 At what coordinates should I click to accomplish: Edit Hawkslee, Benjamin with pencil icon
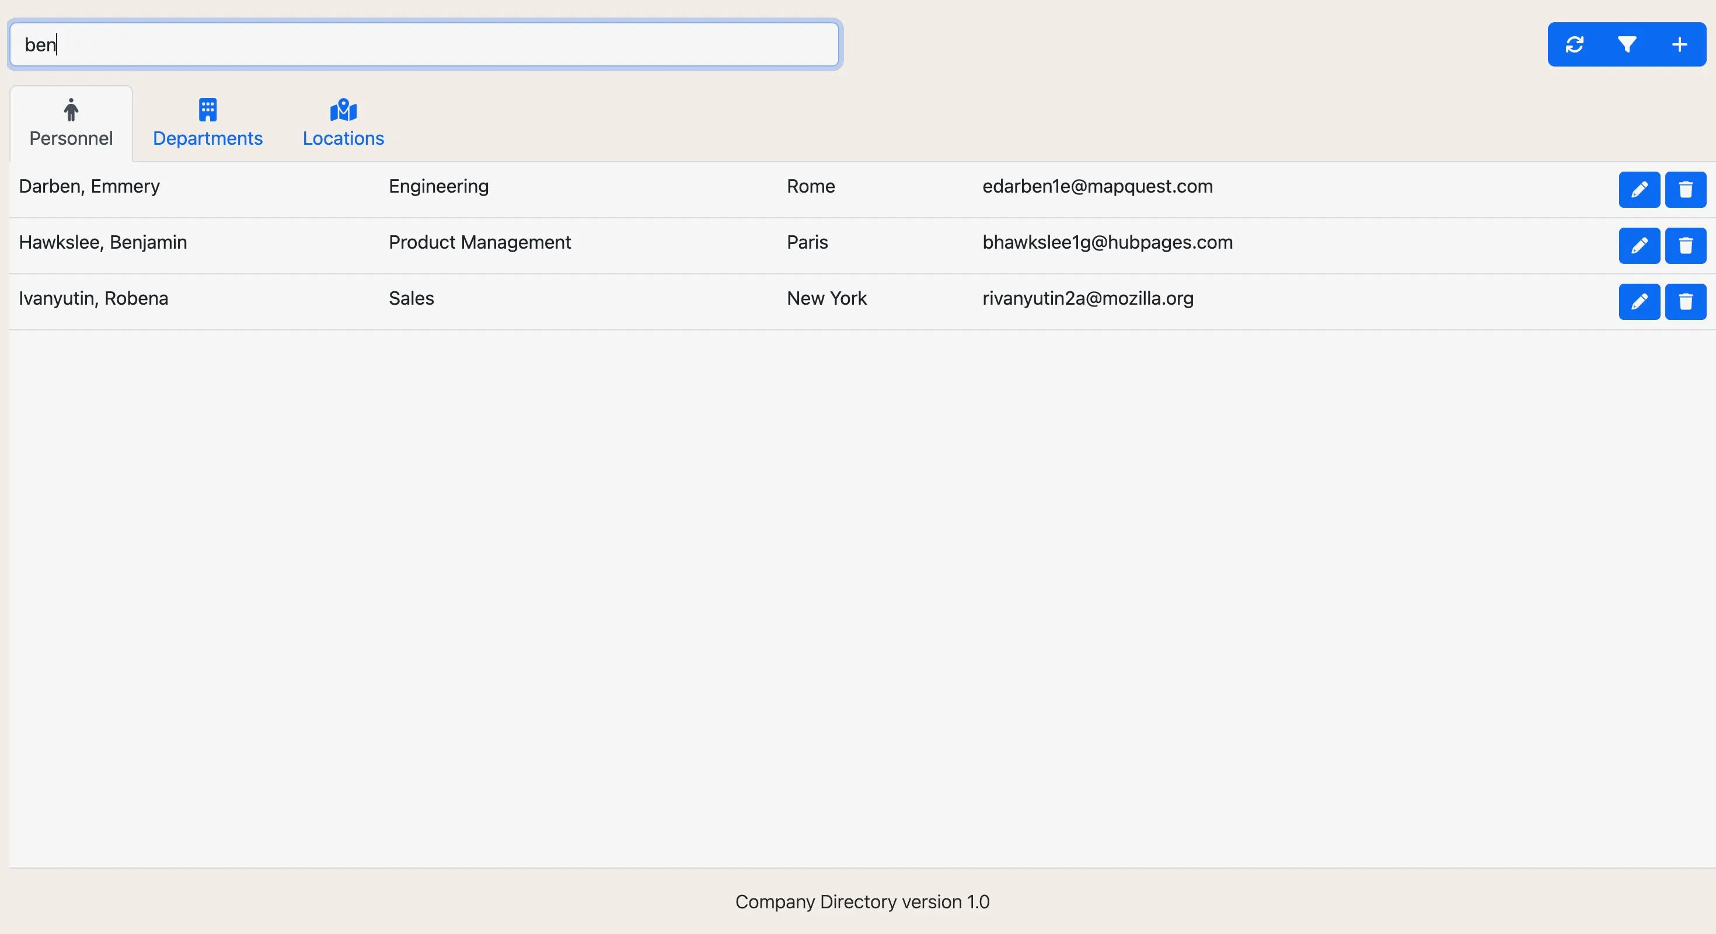(1640, 246)
